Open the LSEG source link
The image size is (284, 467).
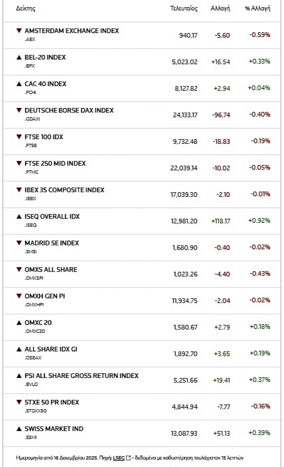(x=119, y=457)
